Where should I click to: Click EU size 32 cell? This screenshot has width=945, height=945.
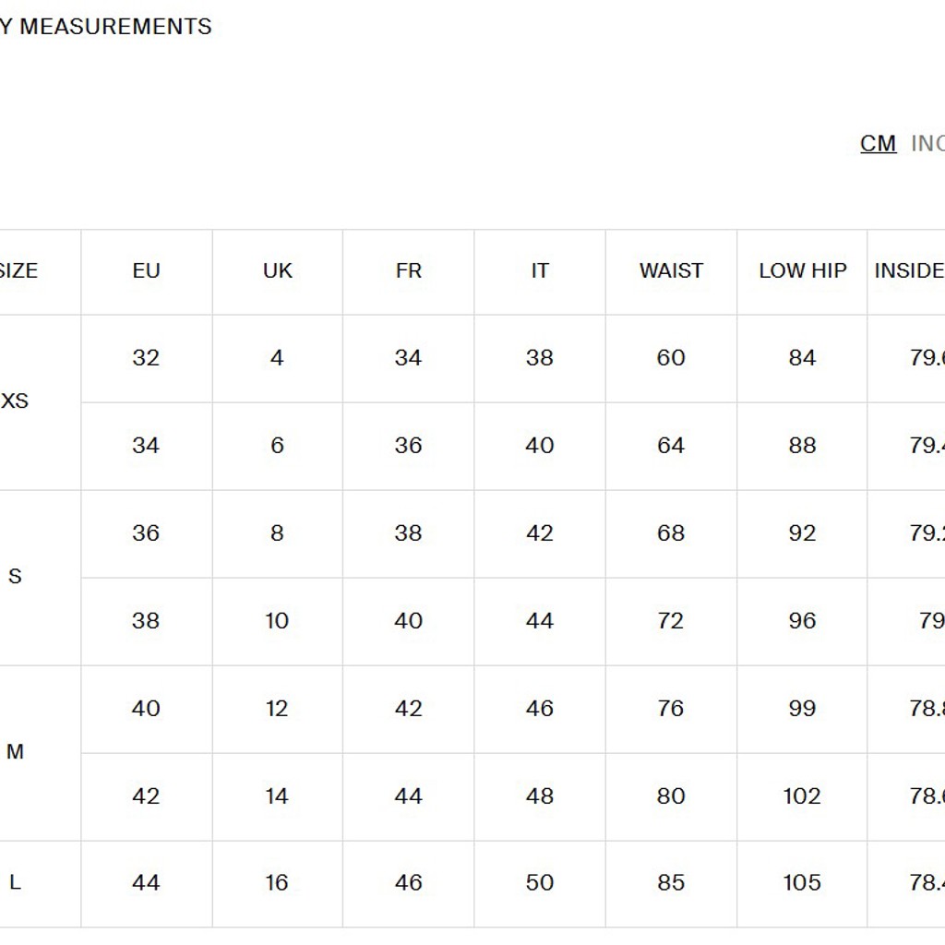pyautogui.click(x=146, y=358)
